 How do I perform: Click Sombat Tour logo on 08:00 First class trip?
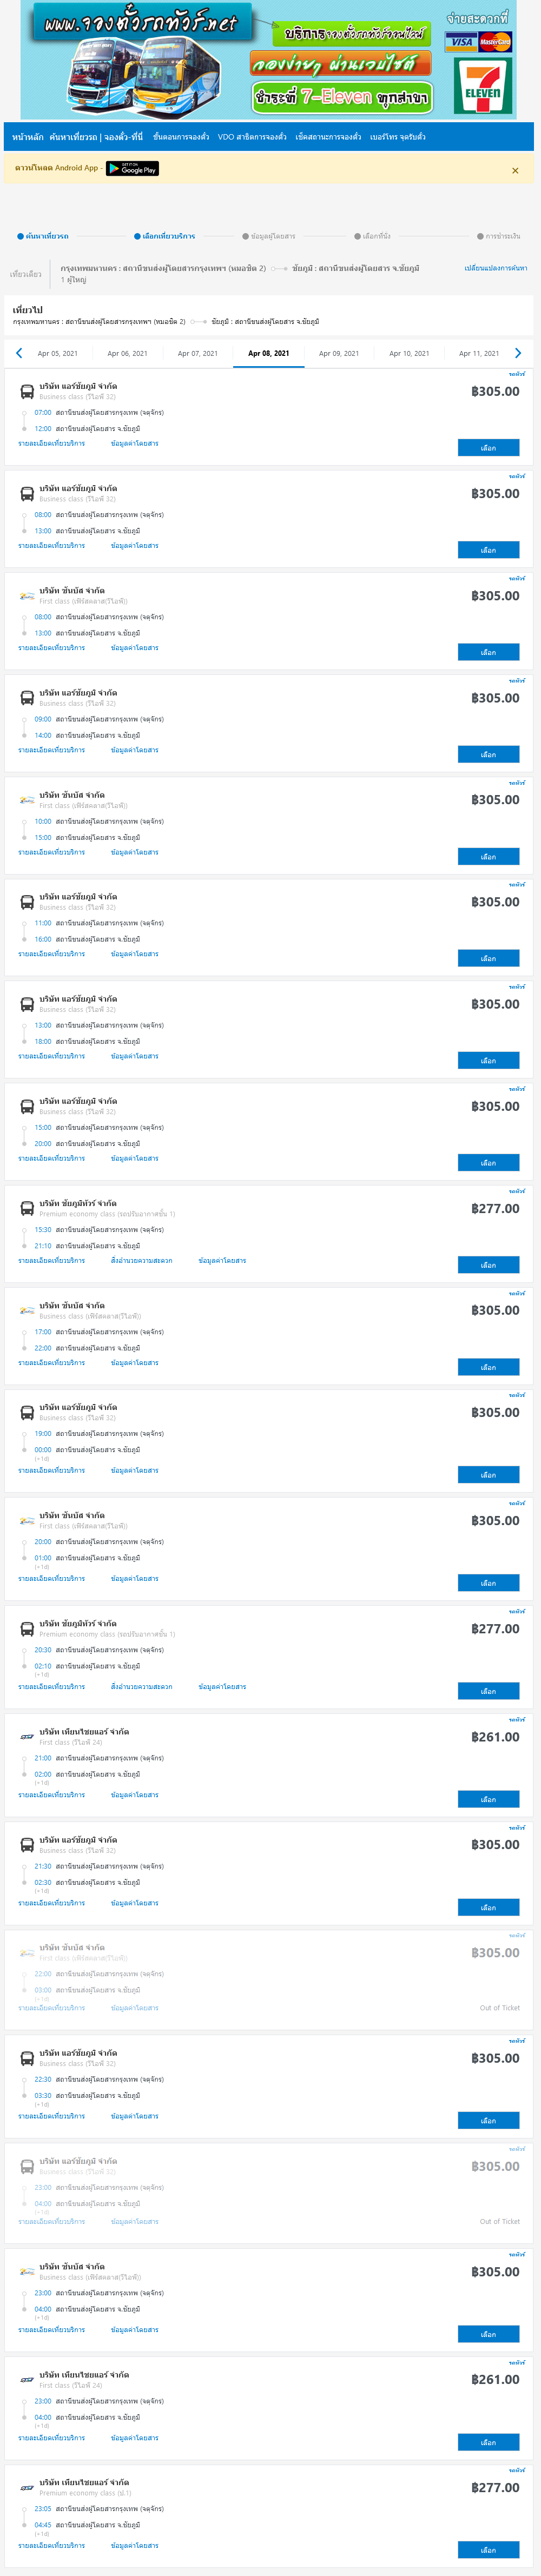coord(27,596)
